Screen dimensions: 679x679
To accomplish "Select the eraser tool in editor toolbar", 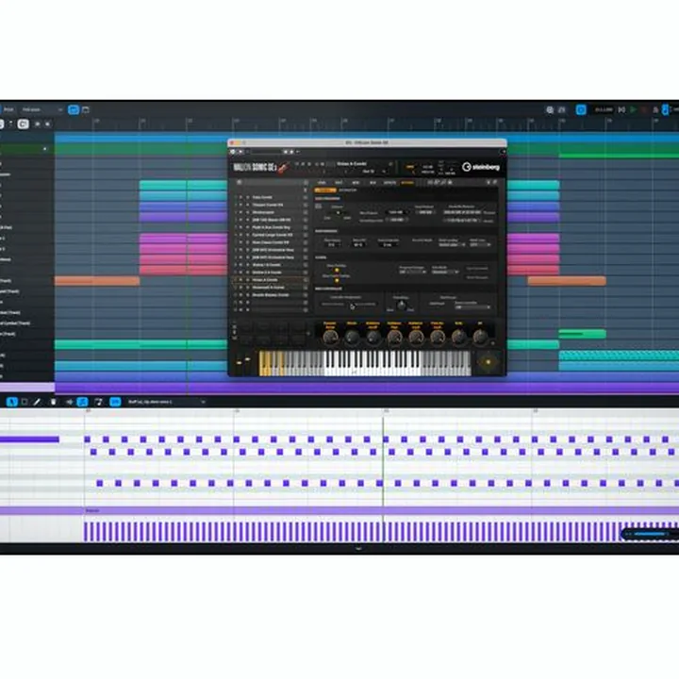I will coord(53,402).
